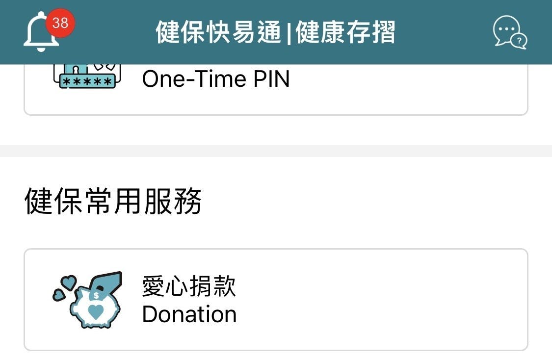Screen dimensions: 552x359
Task: Click the floating hearts beside piggy bank
Action: pyautogui.click(x=64, y=288)
